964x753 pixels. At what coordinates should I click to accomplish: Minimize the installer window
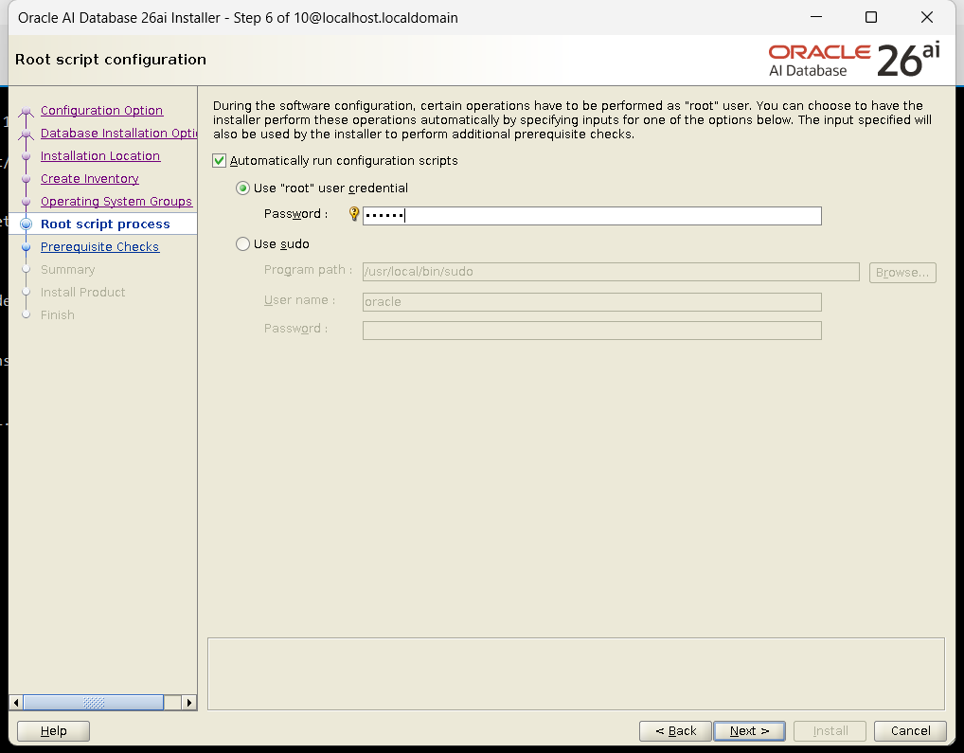tap(816, 17)
